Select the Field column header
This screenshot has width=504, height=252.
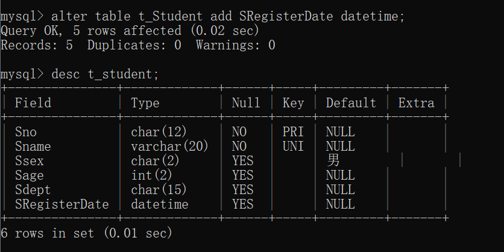pyautogui.click(x=33, y=103)
